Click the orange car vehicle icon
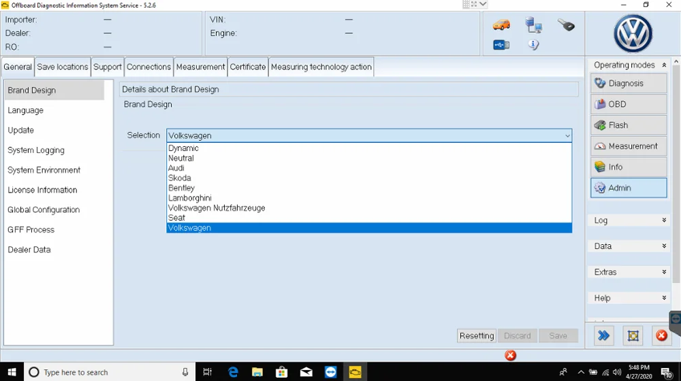The width and height of the screenshot is (681, 381). pyautogui.click(x=501, y=25)
